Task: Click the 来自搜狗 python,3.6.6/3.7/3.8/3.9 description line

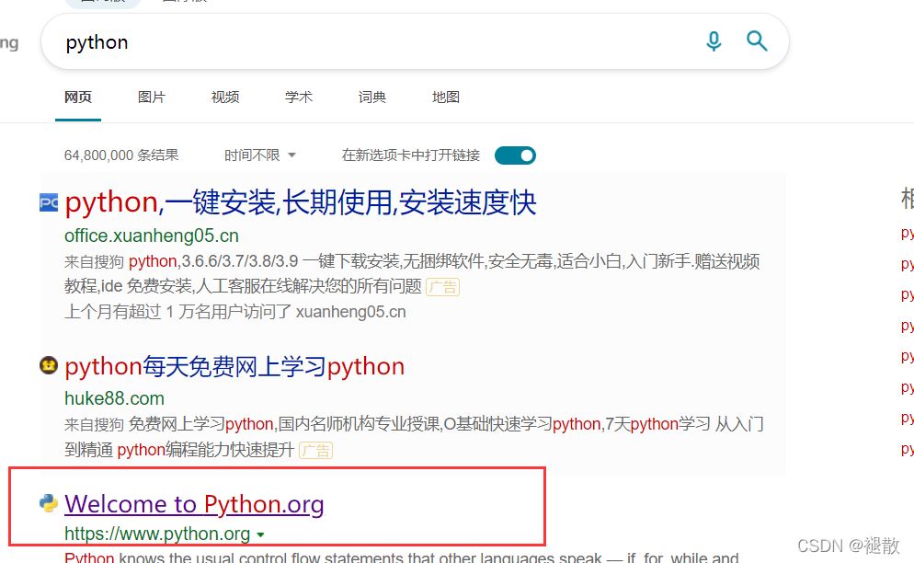Action: tap(412, 261)
